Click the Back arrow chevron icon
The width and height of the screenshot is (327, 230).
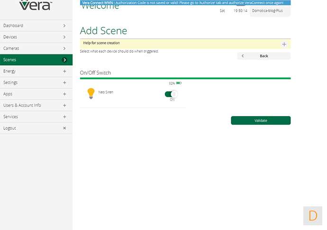[243, 56]
